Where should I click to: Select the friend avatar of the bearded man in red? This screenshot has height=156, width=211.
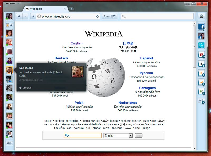point(9,42)
